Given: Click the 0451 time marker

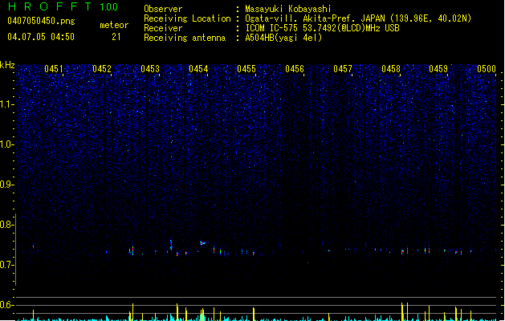Looking at the screenshot, I should click(x=54, y=69).
